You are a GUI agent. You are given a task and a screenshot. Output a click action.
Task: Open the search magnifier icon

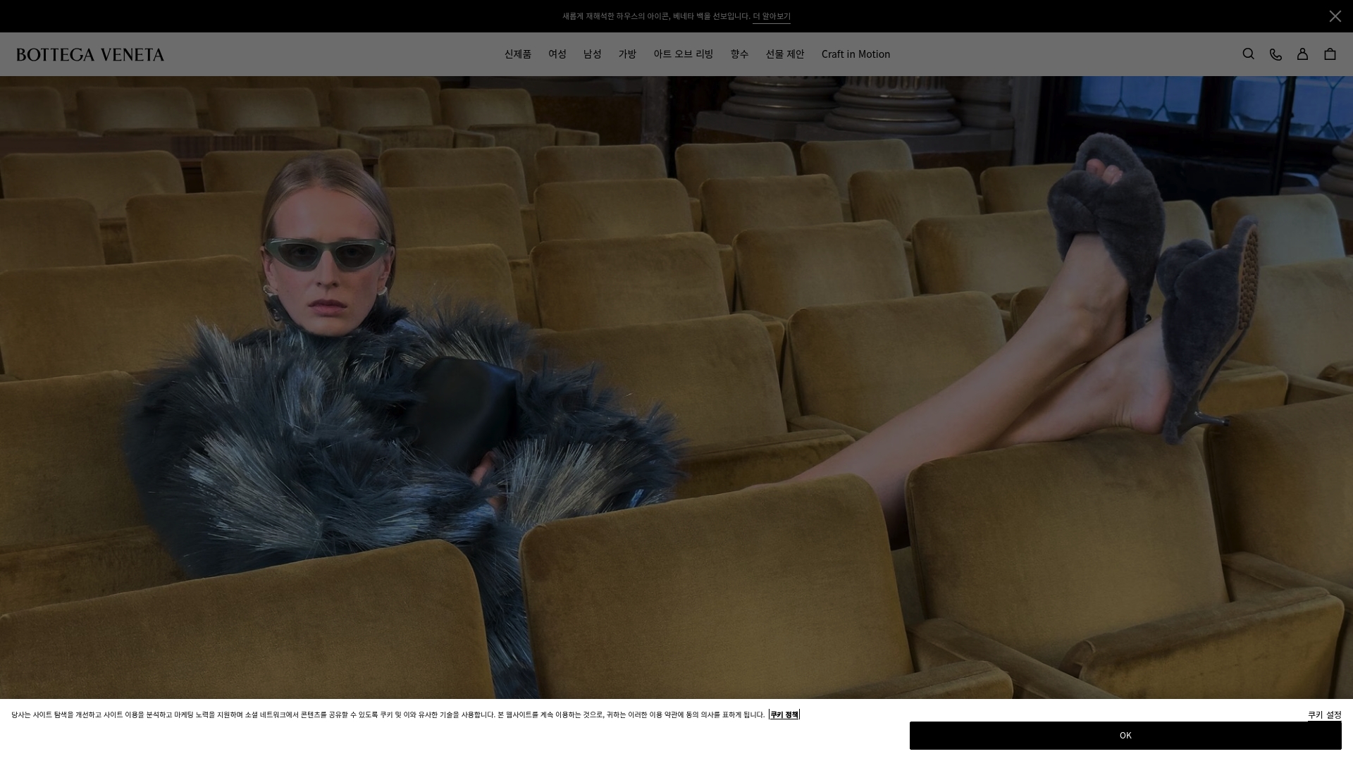click(1248, 54)
